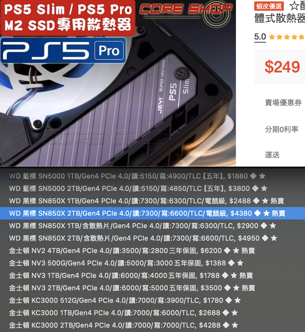Select 金士頓 NV3 1TB $1788 option

tap(152, 275)
